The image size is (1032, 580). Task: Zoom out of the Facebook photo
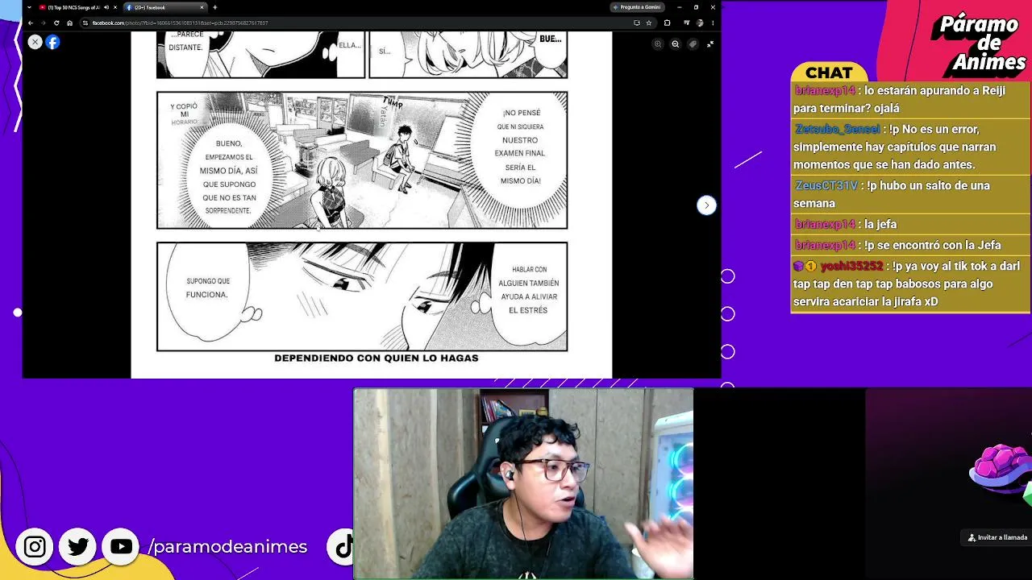(676, 44)
